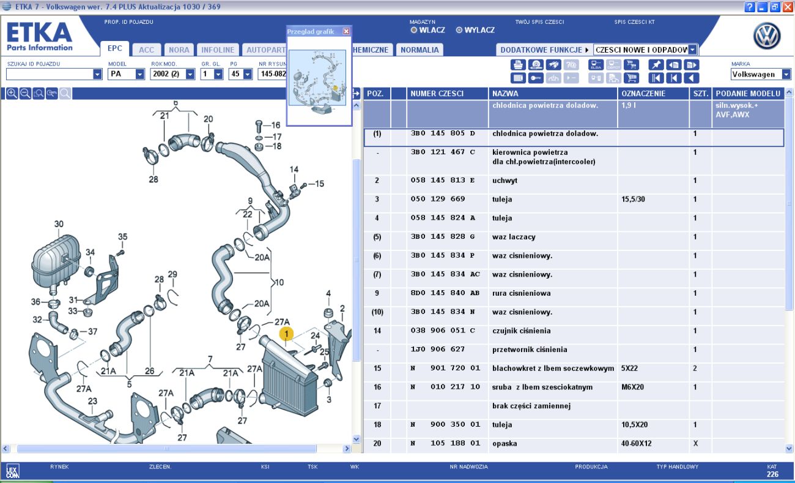Click the PODANIE MODELU column header

point(749,94)
